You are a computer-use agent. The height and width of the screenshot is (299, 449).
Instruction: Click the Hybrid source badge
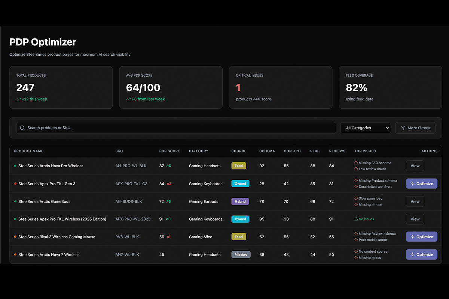point(240,201)
